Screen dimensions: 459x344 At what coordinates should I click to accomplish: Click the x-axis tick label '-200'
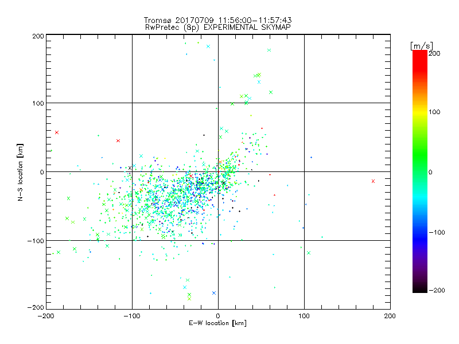[x=46, y=316]
